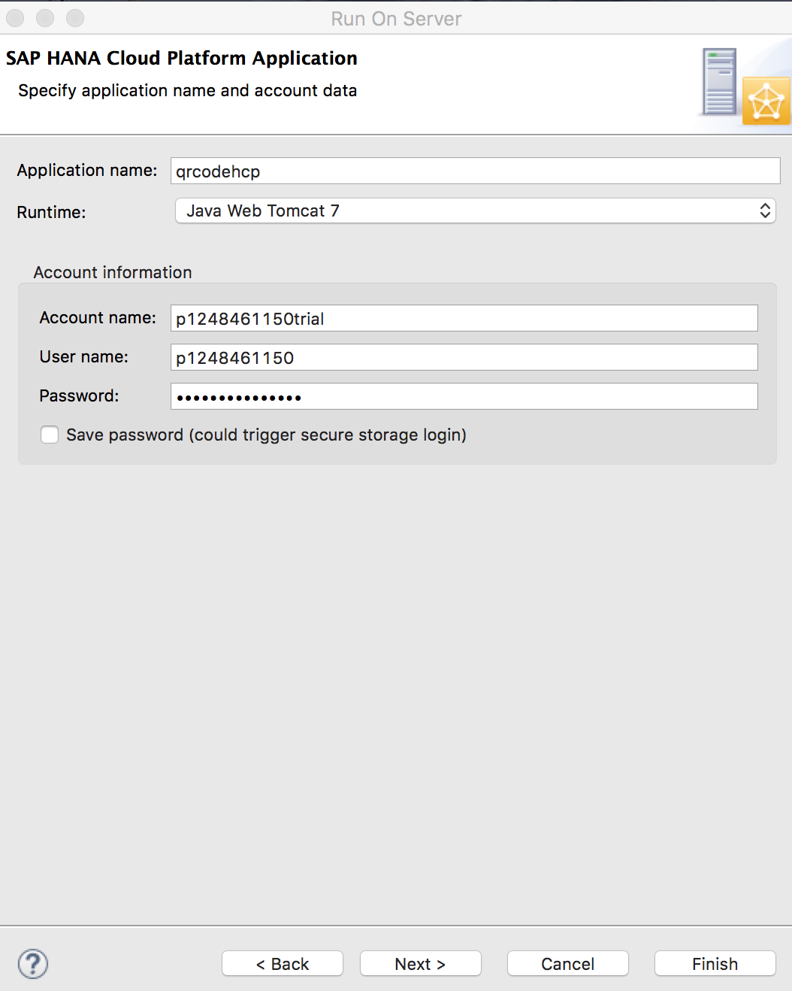The width and height of the screenshot is (792, 991).
Task: Select the Account name text field
Action: (464, 318)
